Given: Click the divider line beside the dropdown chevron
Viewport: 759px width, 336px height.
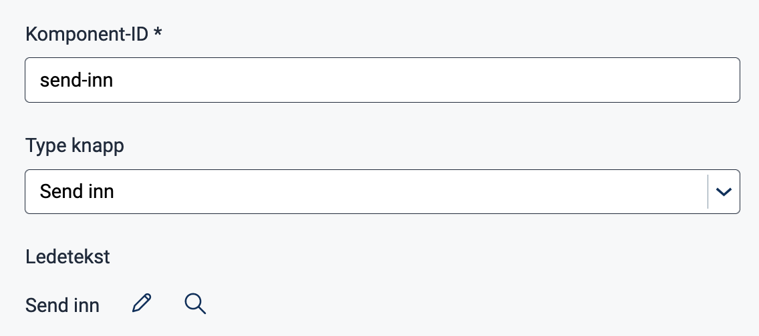Looking at the screenshot, I should point(708,192).
